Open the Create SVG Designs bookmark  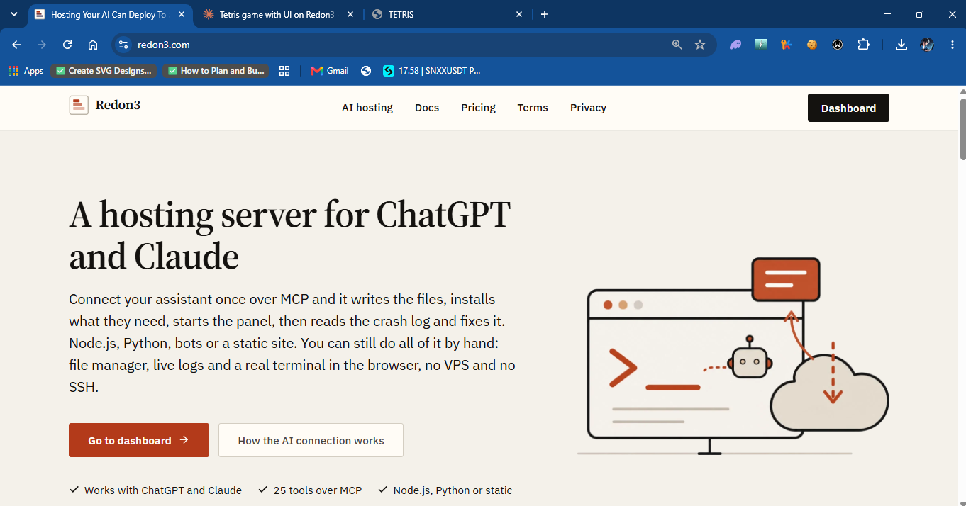(x=104, y=71)
